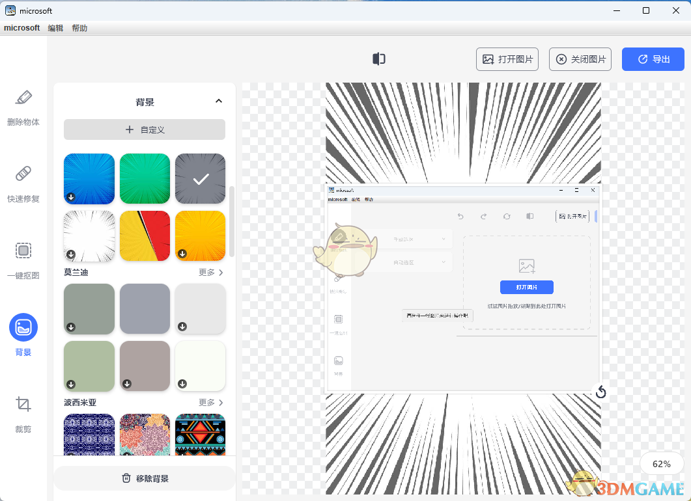Image resolution: width=691 pixels, height=501 pixels.
Task: Click the rotate icon near the canvas
Action: coord(600,392)
